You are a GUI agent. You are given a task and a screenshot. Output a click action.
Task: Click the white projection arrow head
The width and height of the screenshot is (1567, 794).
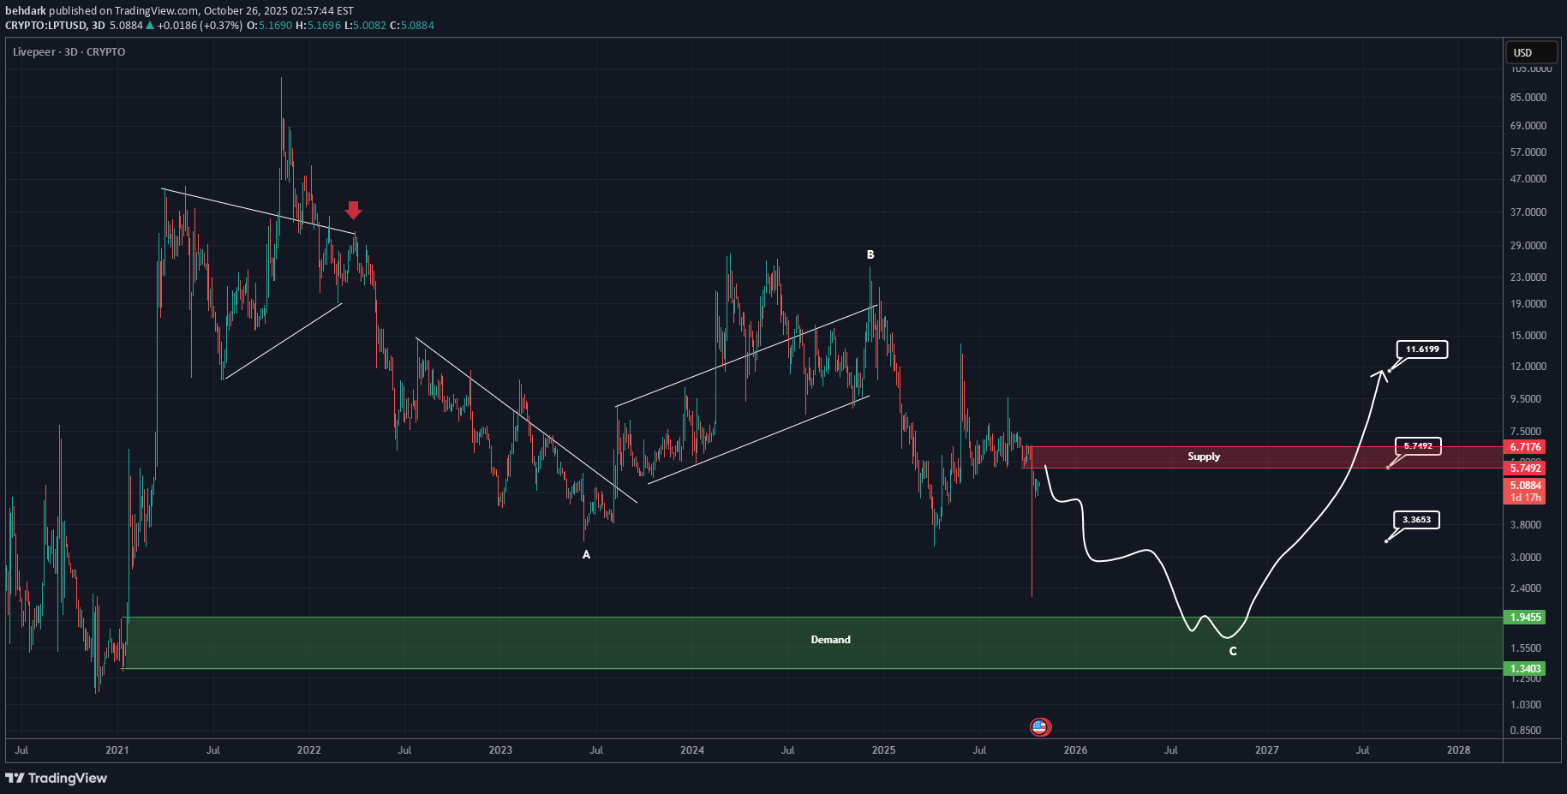[1380, 374]
